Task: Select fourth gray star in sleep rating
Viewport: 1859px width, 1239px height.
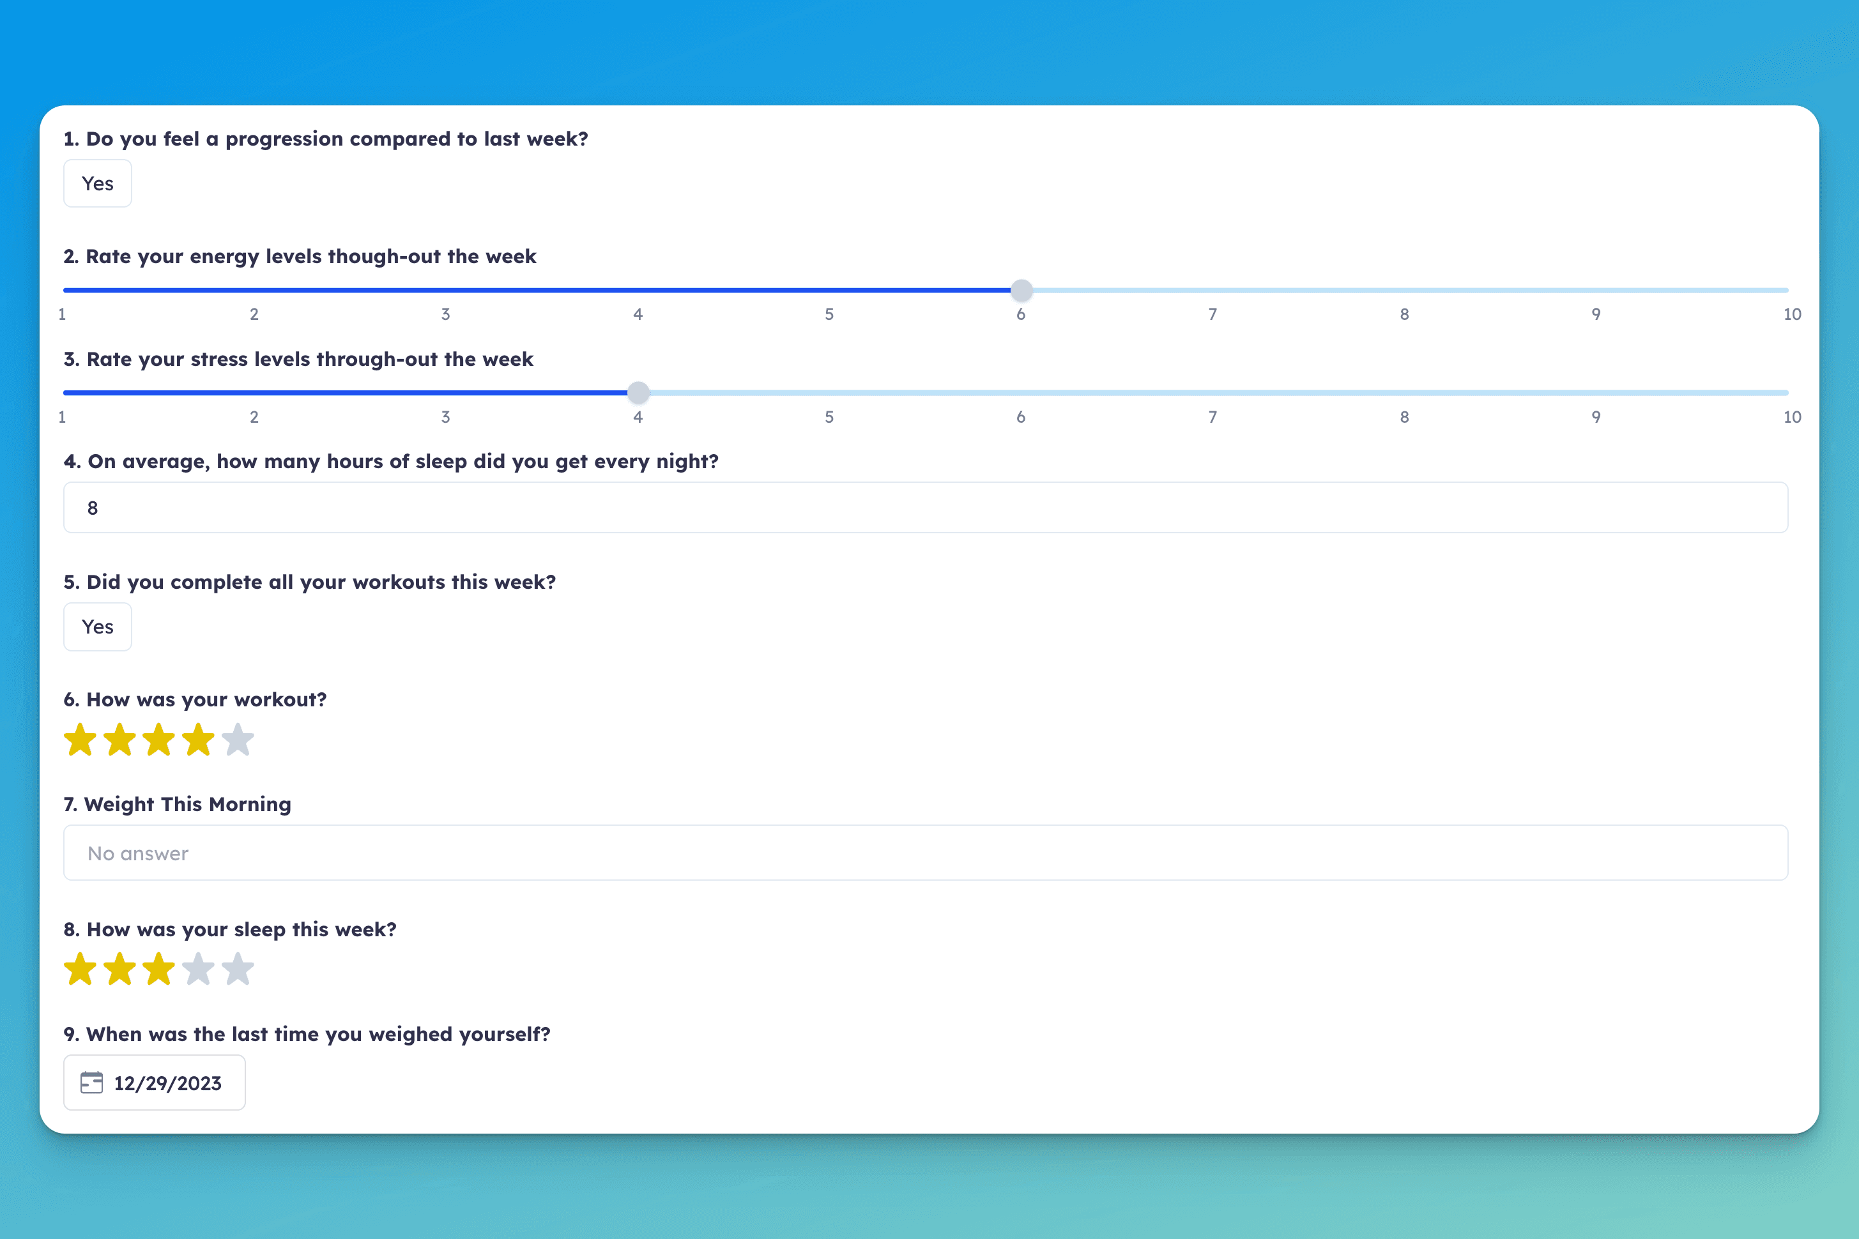Action: point(199,969)
